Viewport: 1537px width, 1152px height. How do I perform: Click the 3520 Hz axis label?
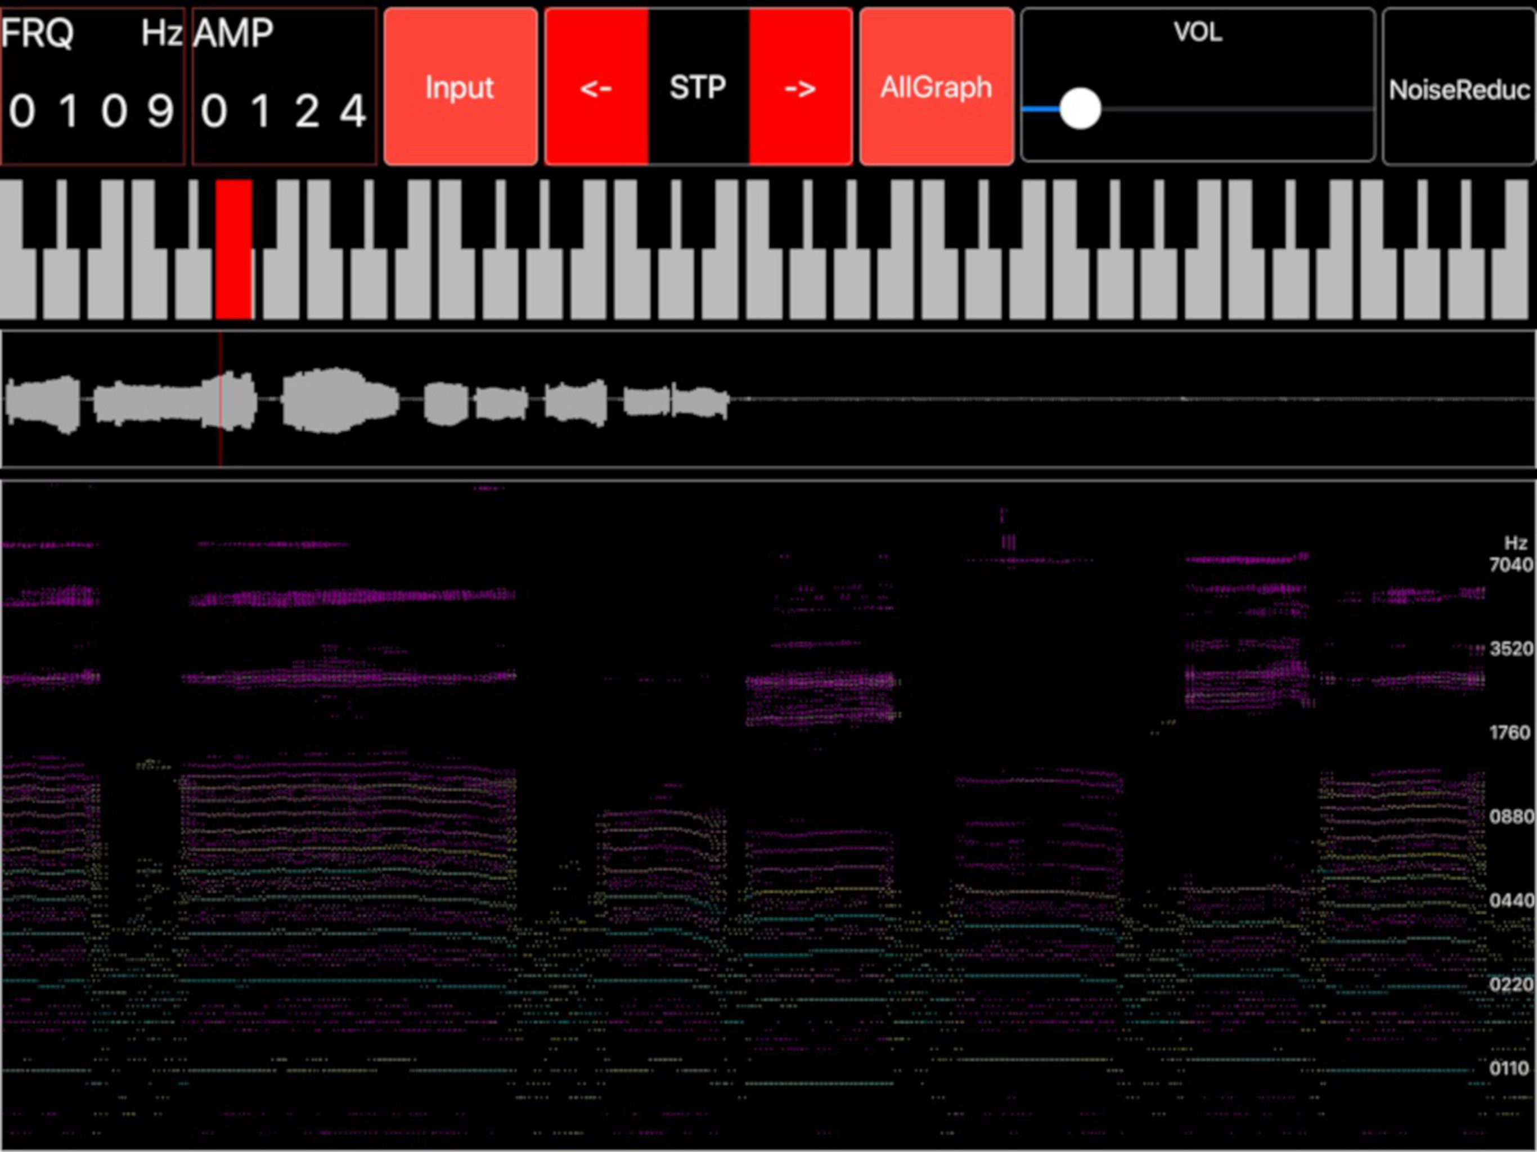coord(1511,649)
